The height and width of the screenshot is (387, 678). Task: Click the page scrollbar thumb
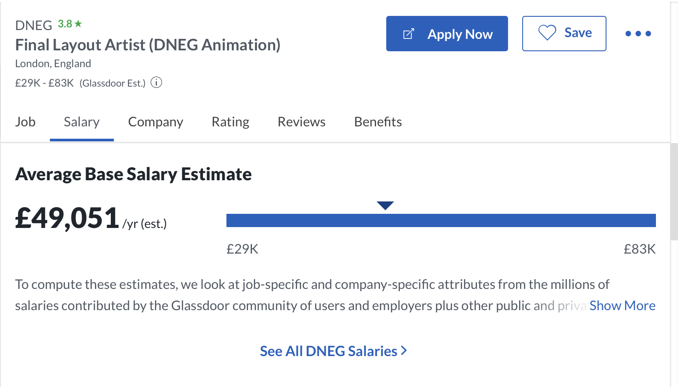click(x=674, y=192)
